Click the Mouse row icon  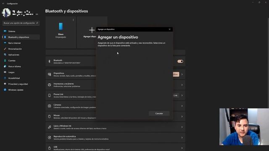[x=50, y=117]
